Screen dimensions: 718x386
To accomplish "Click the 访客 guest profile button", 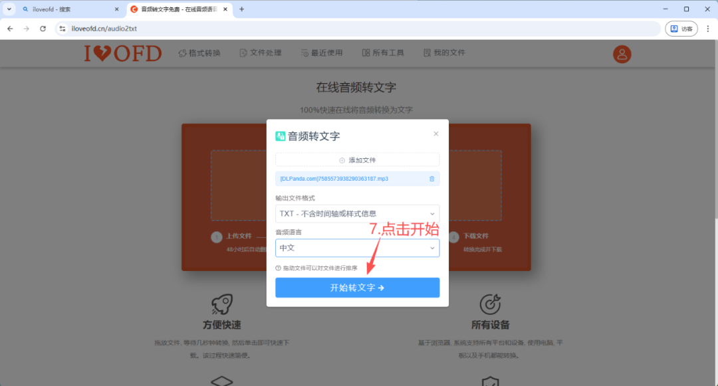I will coord(681,28).
